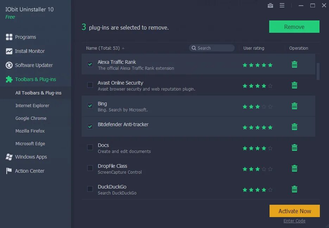Open Action Center section
The image size is (329, 228).
[30, 171]
